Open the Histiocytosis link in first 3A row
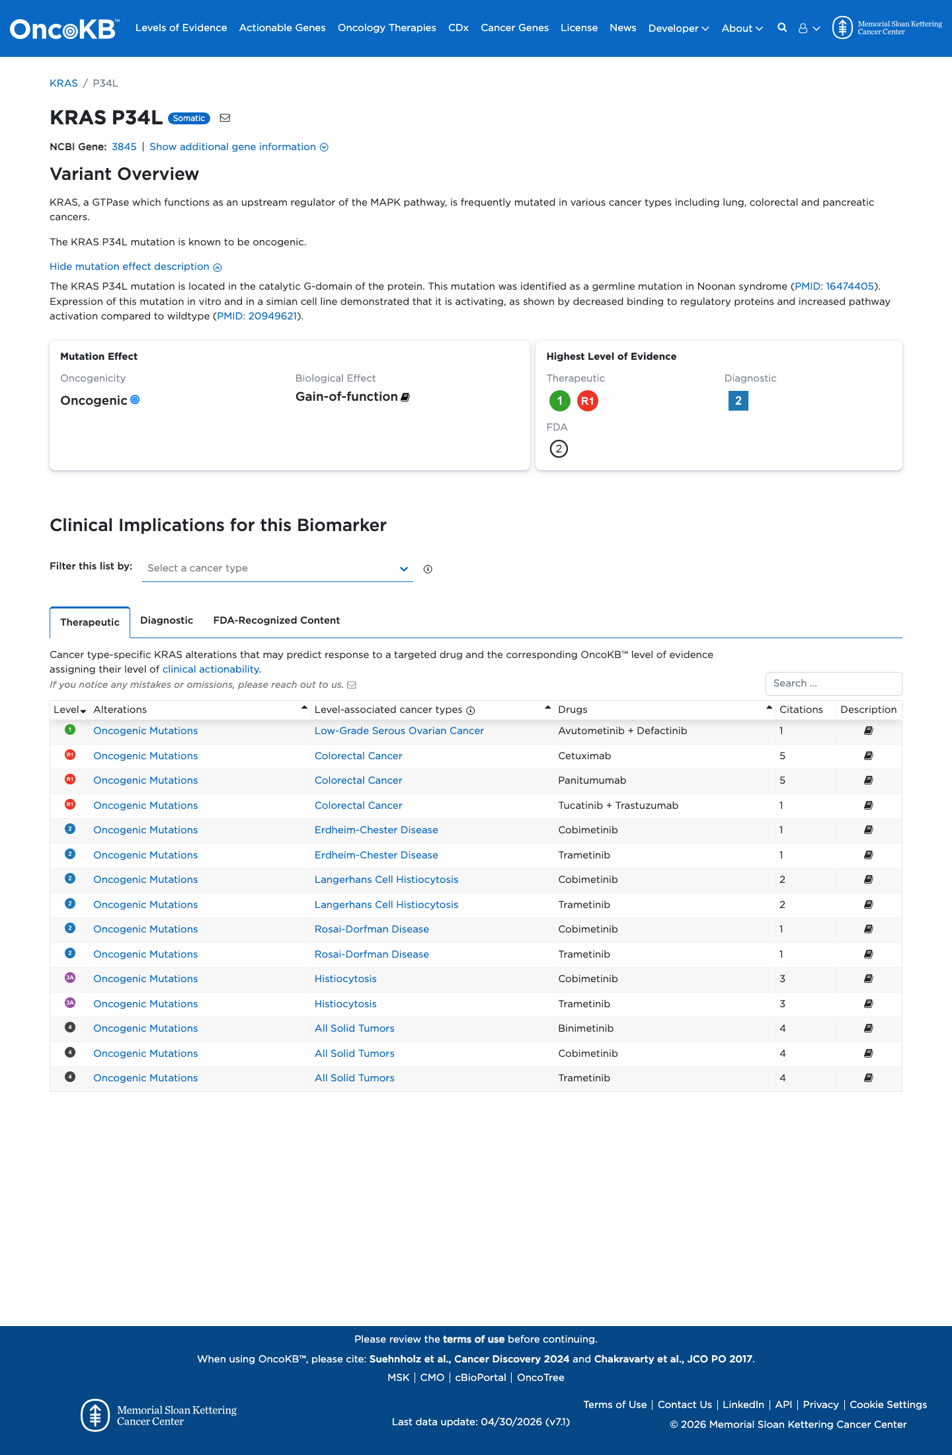This screenshot has height=1455, width=952. tap(345, 979)
